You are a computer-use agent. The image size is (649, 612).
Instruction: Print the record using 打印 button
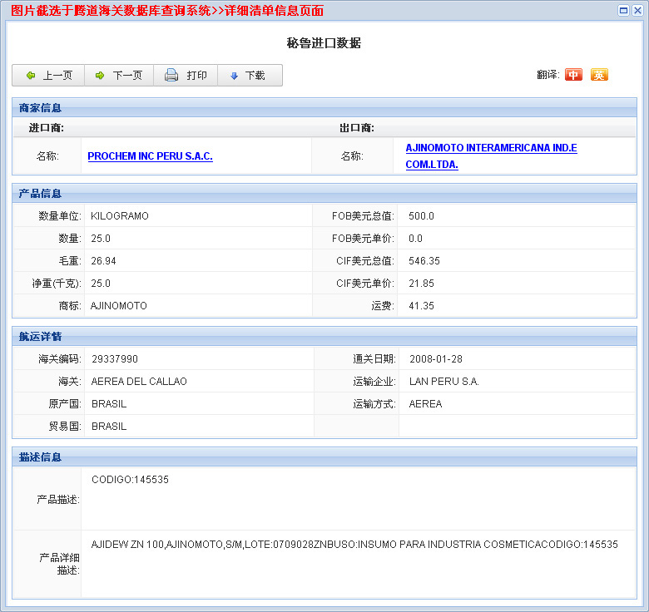pos(186,76)
